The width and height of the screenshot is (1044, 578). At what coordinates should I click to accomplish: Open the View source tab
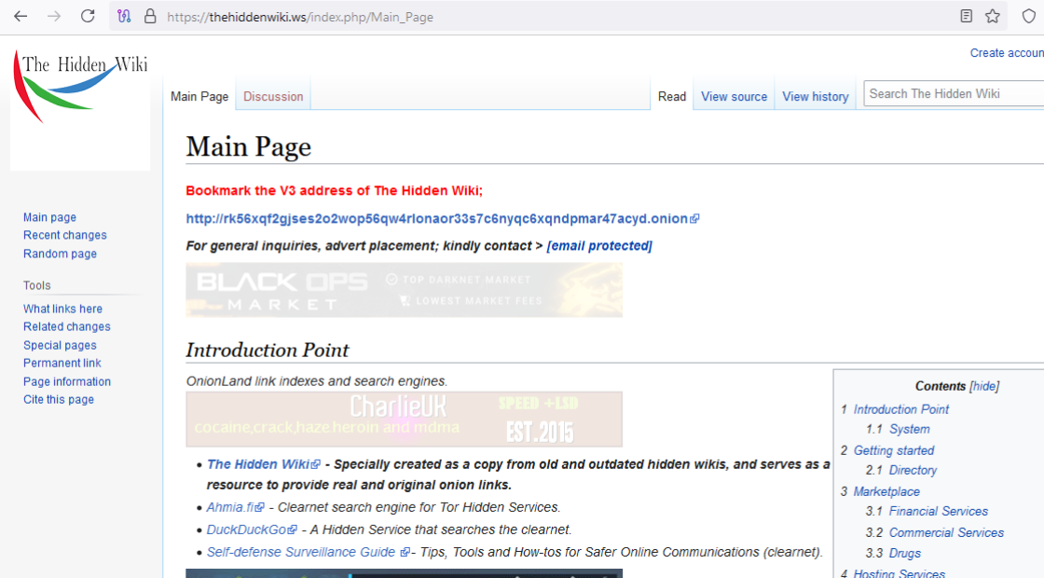734,97
